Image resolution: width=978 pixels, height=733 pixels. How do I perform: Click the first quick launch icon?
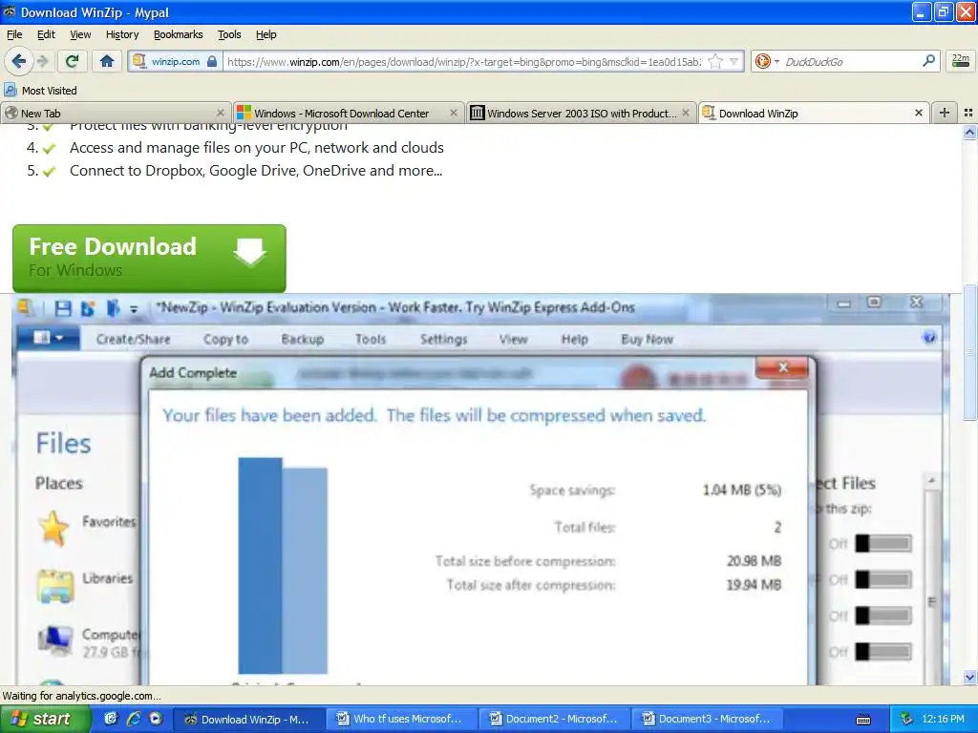click(111, 719)
